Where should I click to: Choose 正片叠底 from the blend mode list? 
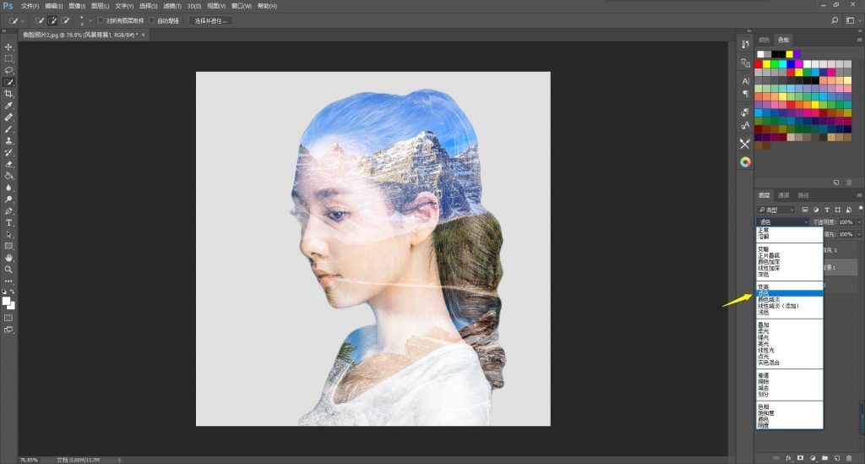770,255
